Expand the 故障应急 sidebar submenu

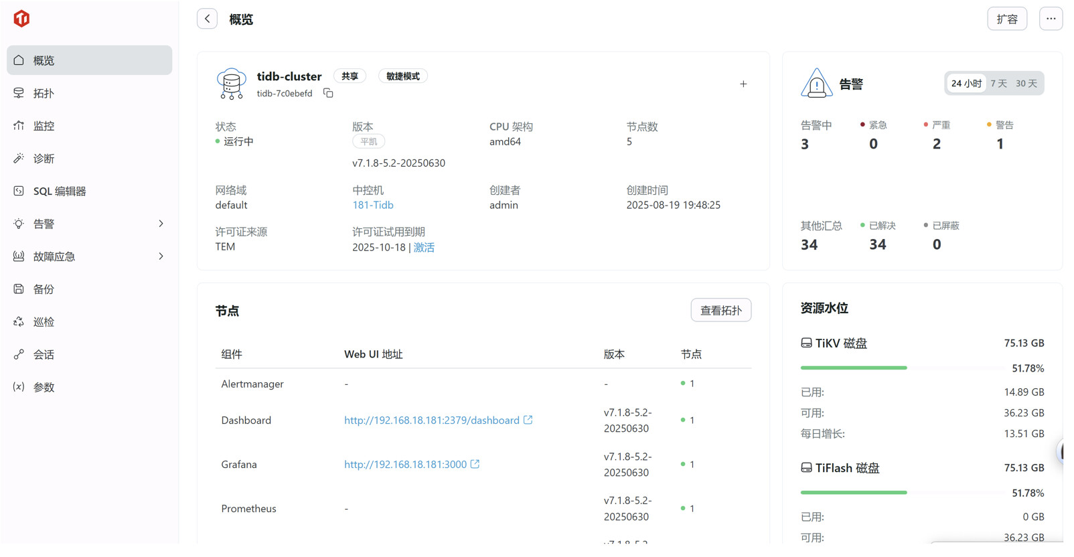coord(161,256)
